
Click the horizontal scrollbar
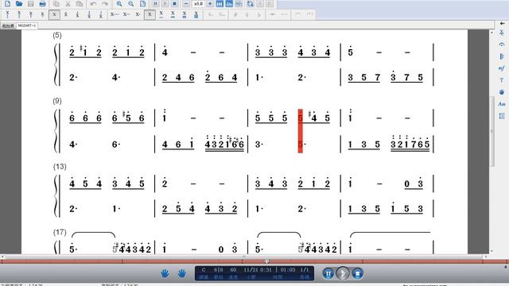244,257
